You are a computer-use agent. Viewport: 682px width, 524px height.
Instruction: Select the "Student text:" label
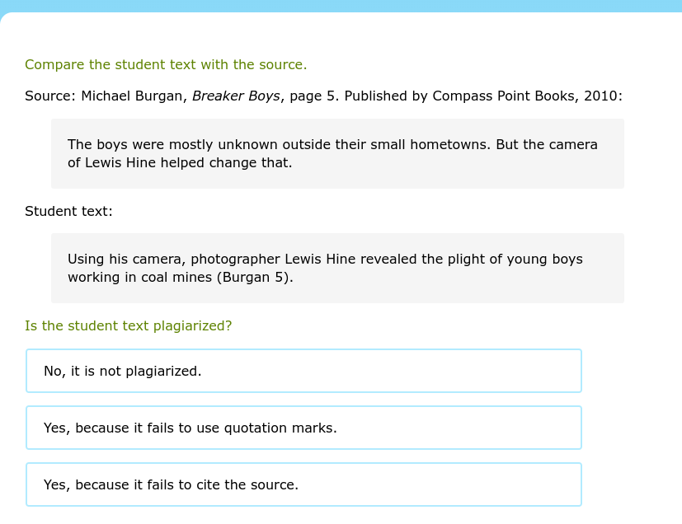[68, 211]
